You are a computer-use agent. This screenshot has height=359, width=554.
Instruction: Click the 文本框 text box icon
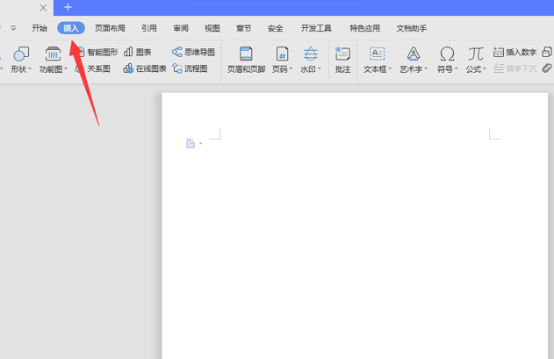pyautogui.click(x=377, y=54)
